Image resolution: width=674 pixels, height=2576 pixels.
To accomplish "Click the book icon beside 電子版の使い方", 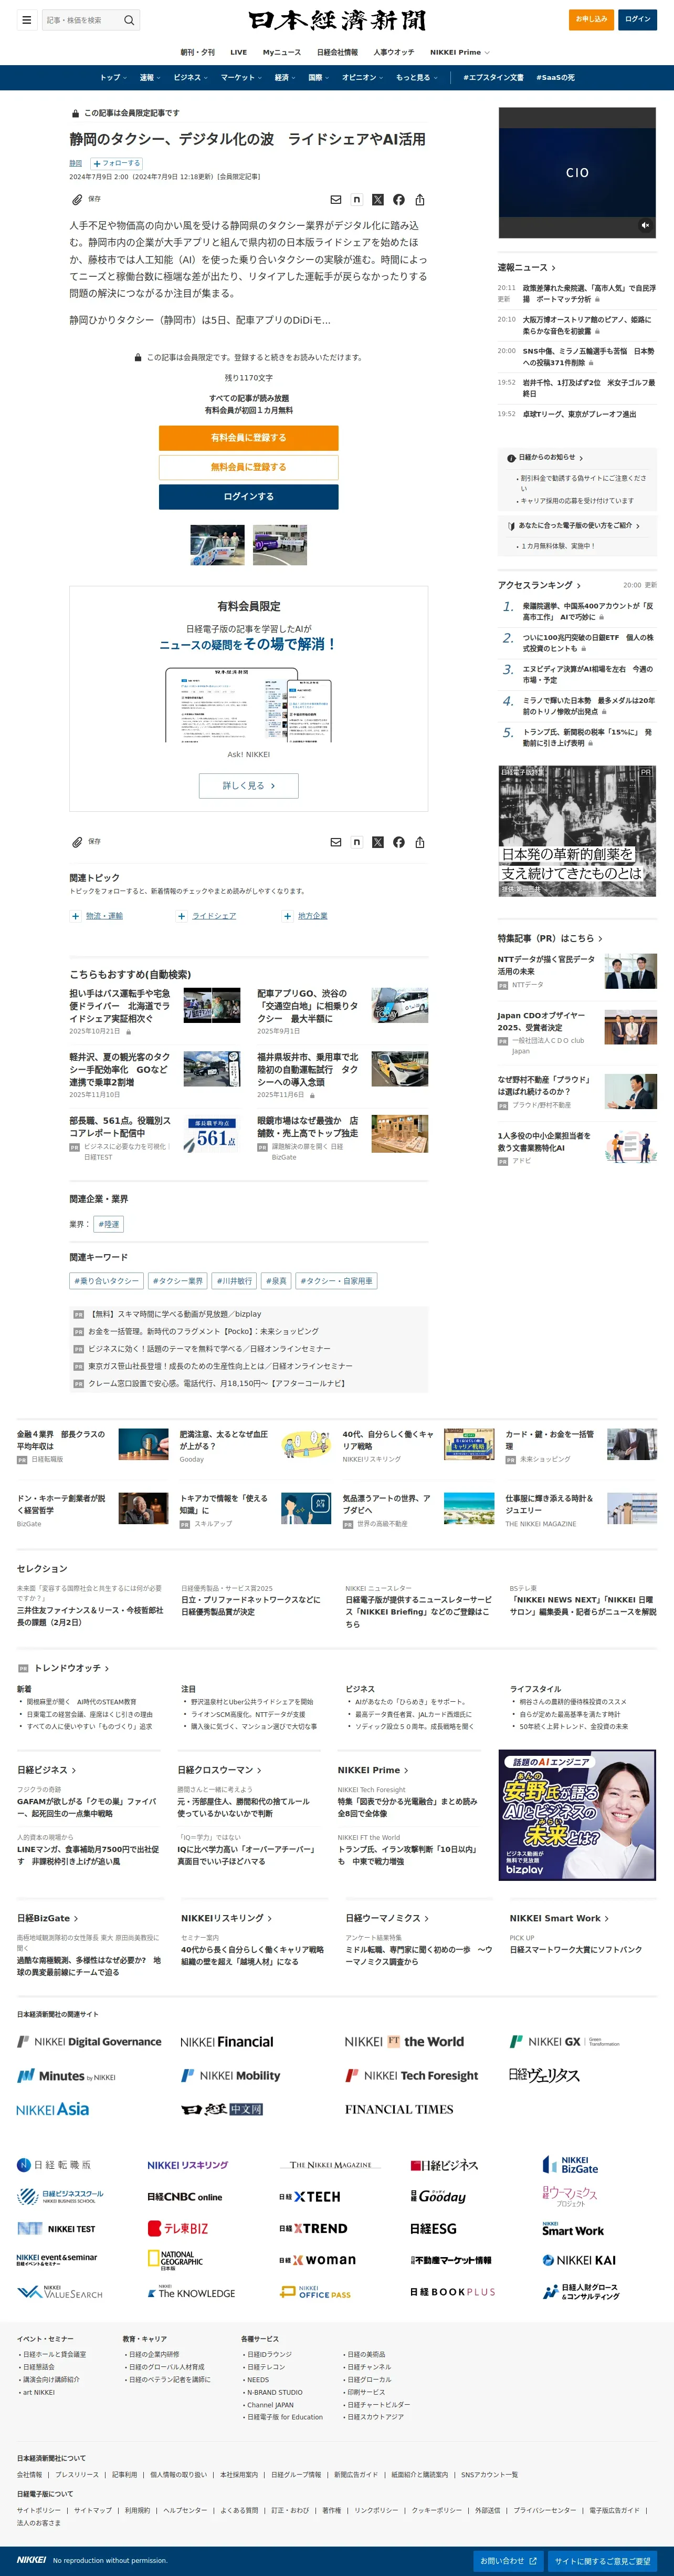I will pyautogui.click(x=511, y=526).
